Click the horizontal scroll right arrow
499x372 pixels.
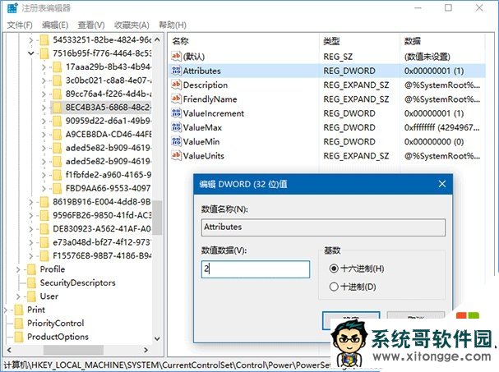click(146, 350)
